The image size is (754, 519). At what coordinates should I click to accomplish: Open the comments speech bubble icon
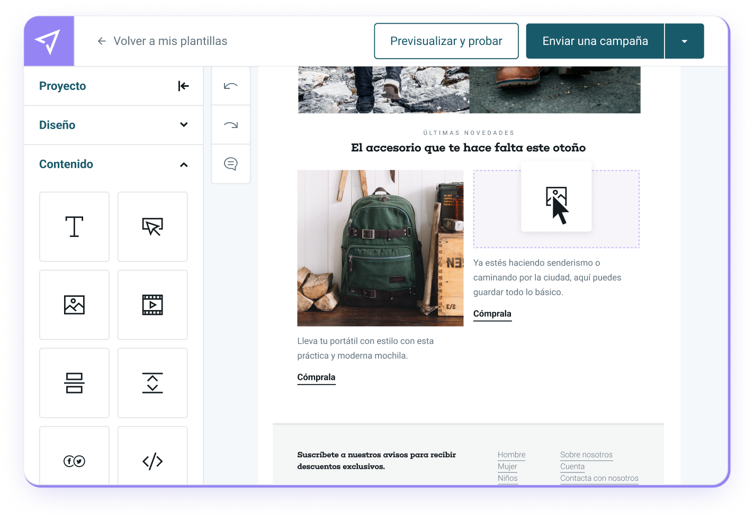pos(231,164)
